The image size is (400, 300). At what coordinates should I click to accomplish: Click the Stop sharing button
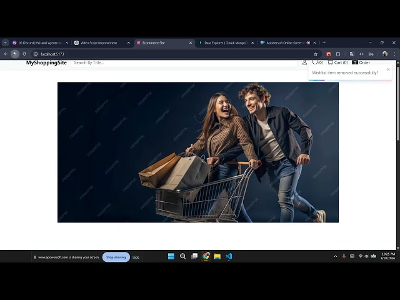tap(116, 257)
